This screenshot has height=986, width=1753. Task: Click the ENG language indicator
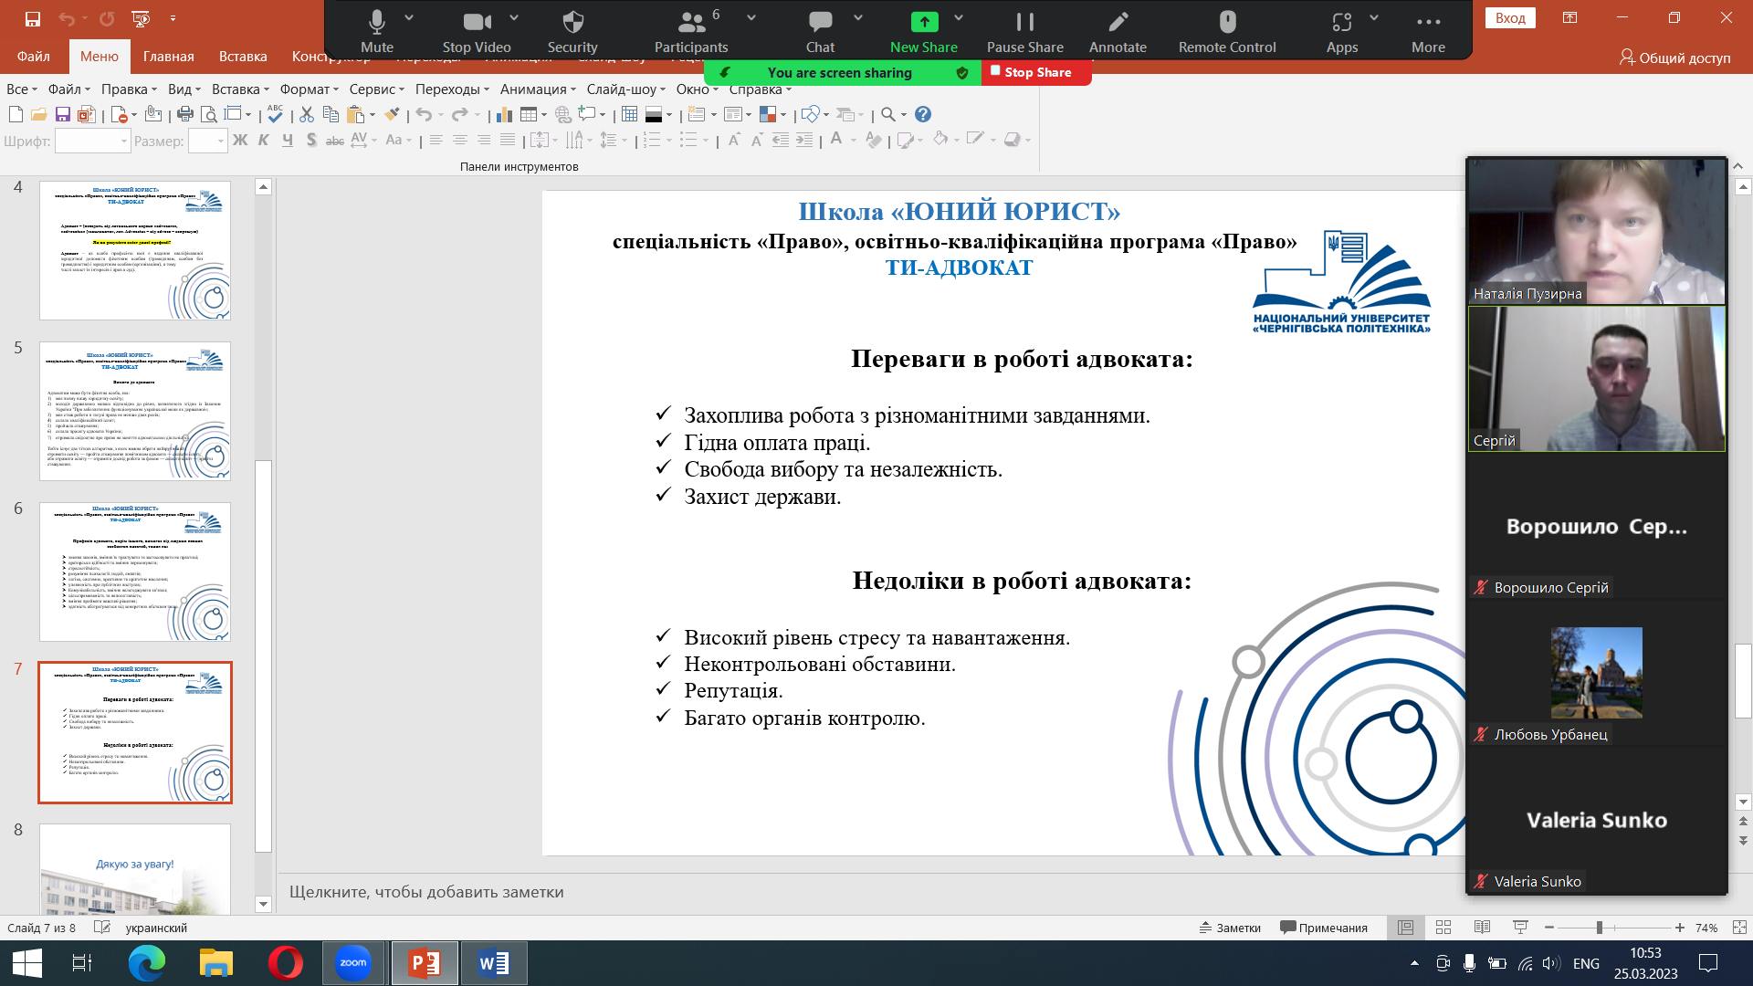tap(1586, 963)
